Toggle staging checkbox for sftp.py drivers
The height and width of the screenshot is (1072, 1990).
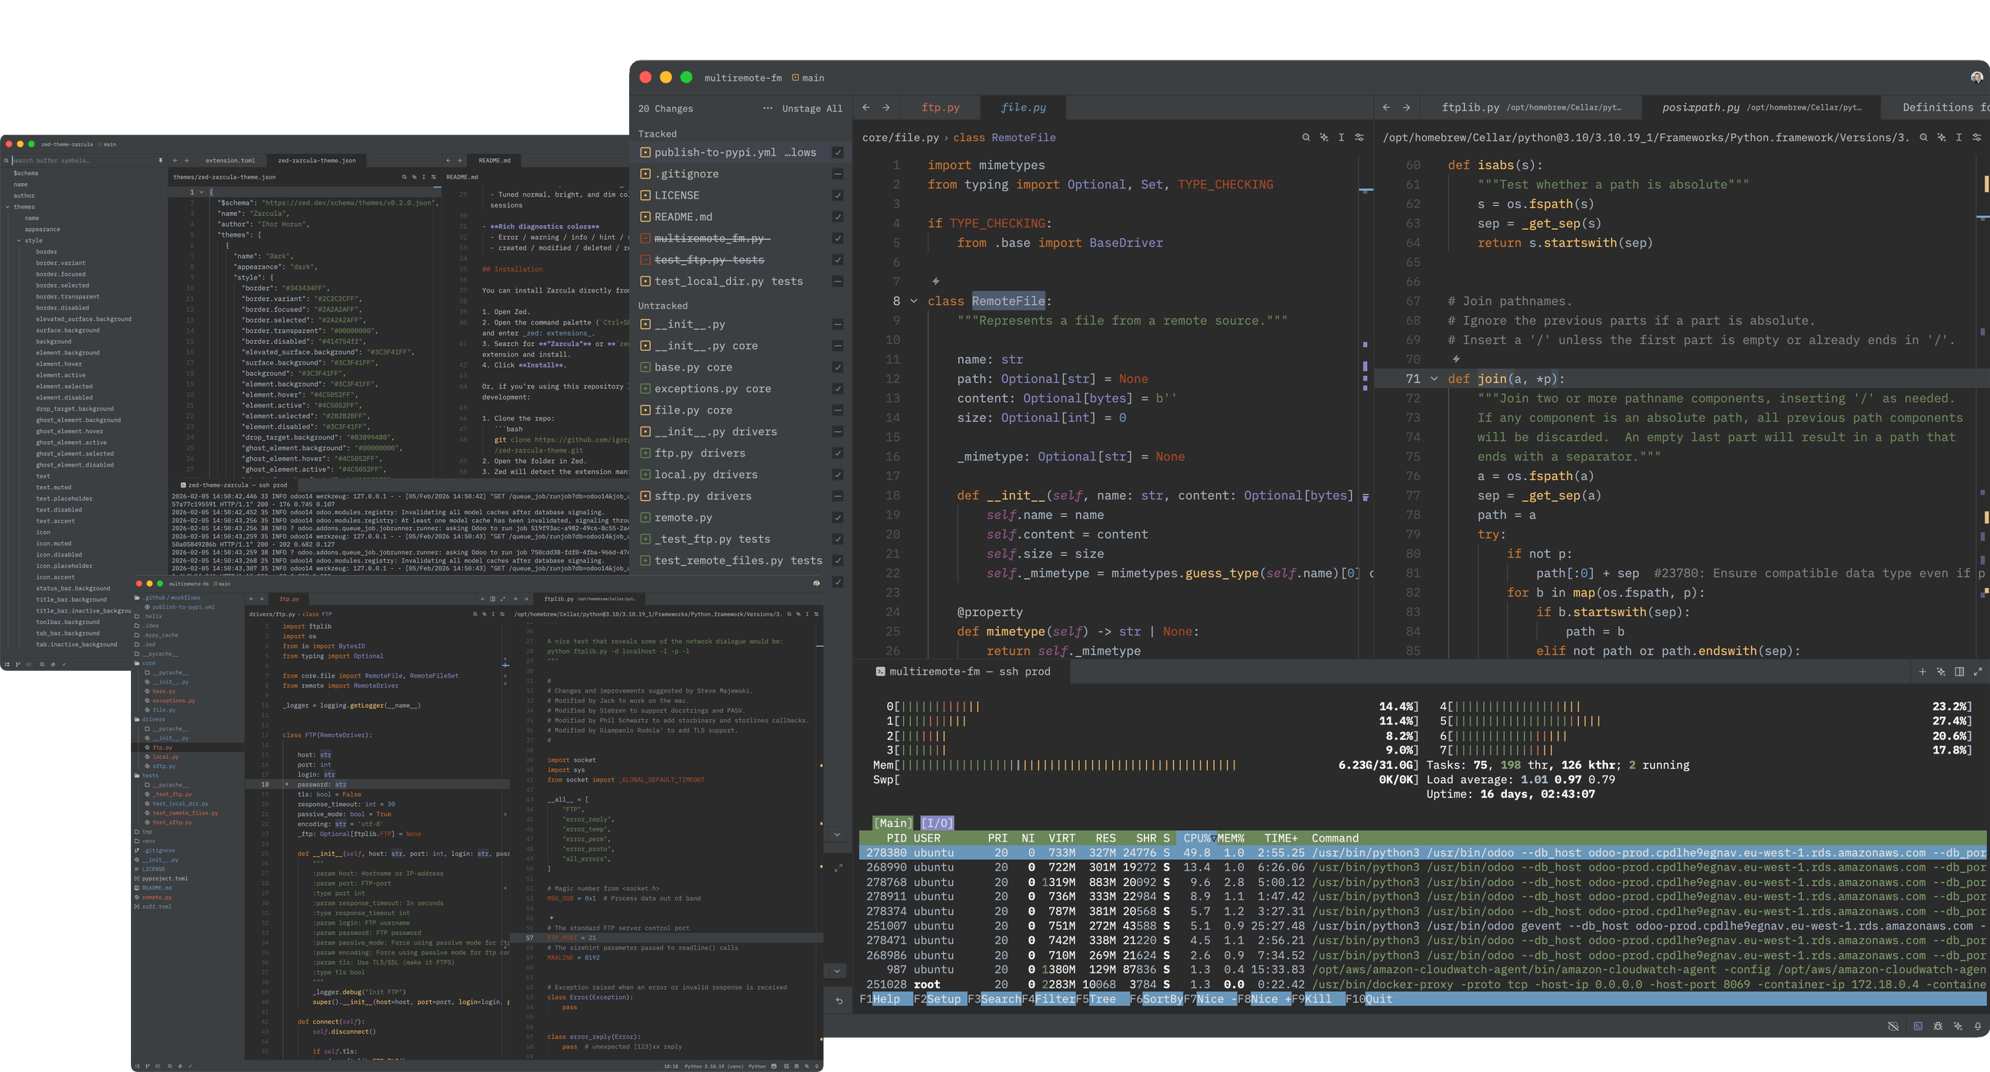(837, 496)
